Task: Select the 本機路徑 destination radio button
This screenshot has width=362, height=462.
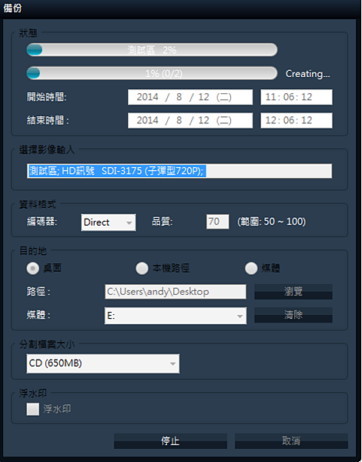Action: 142,269
